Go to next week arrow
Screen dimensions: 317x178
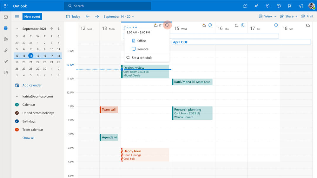(97, 16)
